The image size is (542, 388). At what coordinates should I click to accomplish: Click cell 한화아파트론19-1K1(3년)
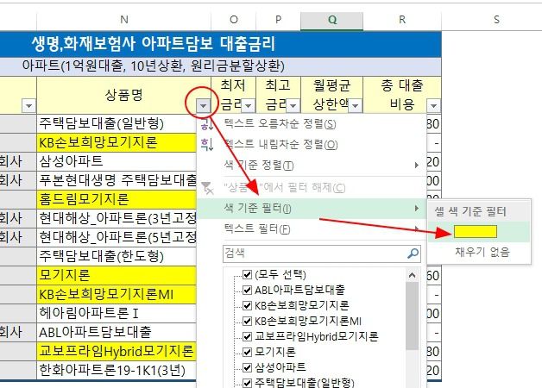[x=117, y=371]
